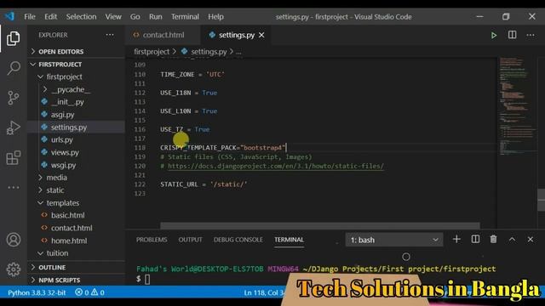This screenshot has height=306, width=545.
Task: Open the Manage gear icon
Action: point(14,269)
